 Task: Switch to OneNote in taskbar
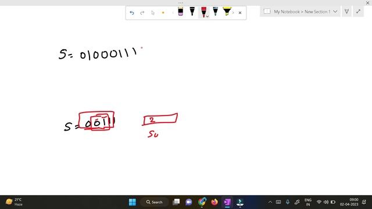click(x=227, y=202)
